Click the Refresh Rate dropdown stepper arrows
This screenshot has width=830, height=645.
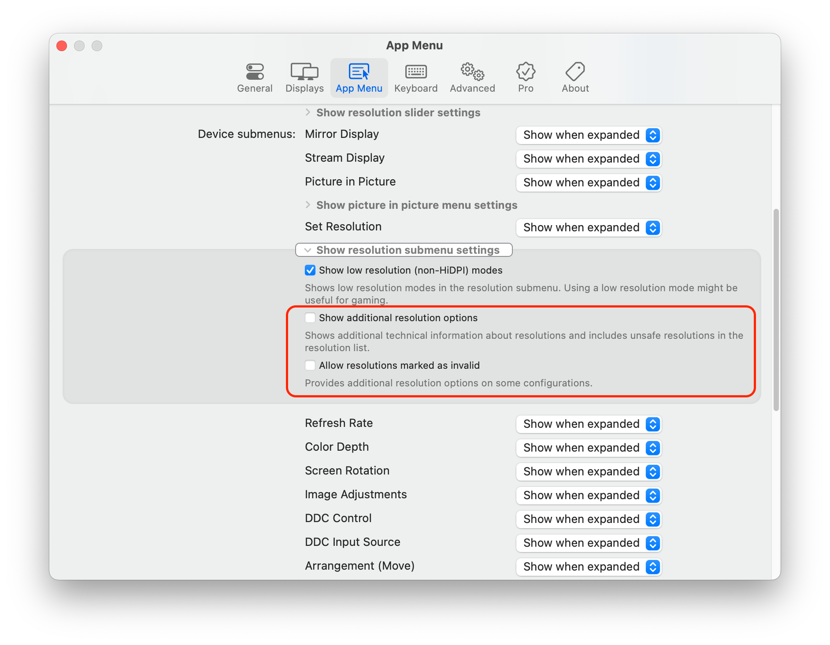[x=652, y=424]
